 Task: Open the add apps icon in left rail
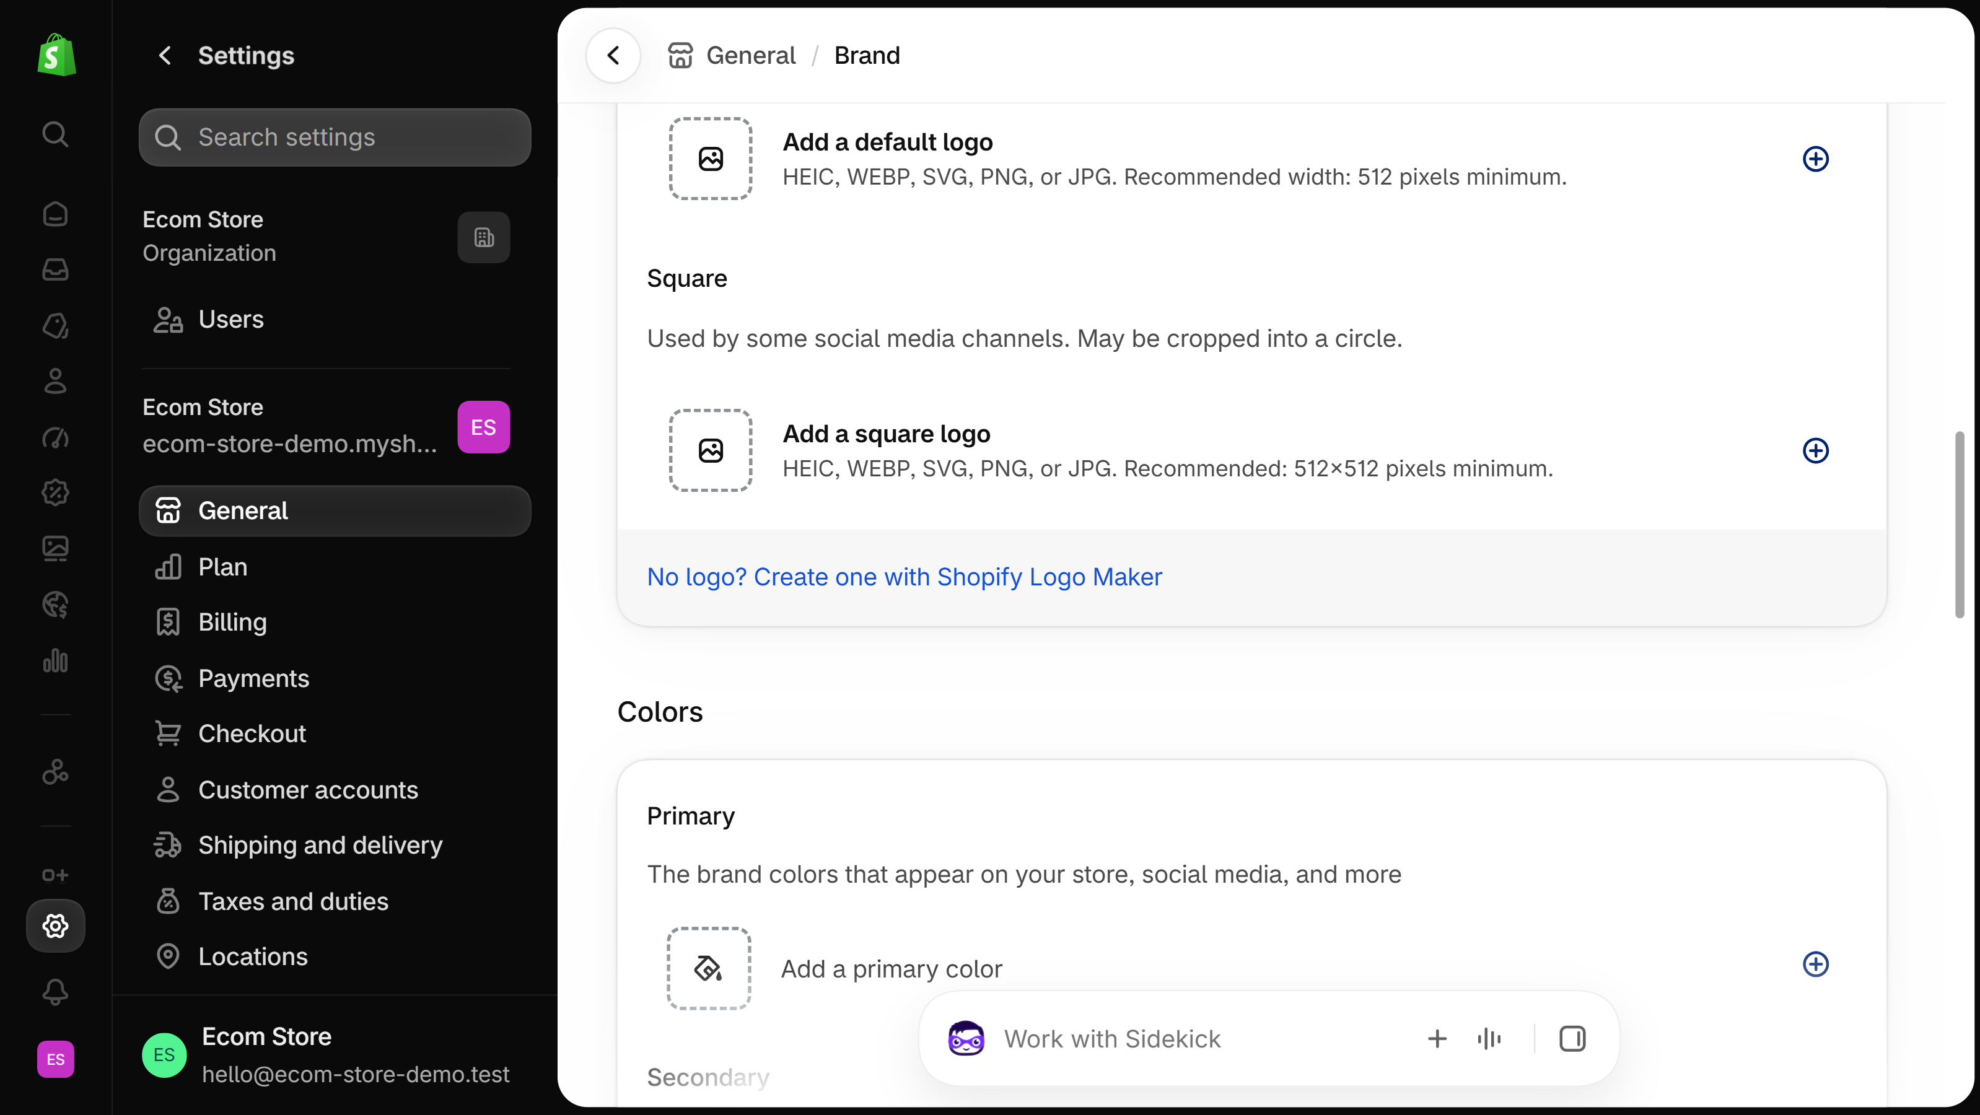[55, 875]
